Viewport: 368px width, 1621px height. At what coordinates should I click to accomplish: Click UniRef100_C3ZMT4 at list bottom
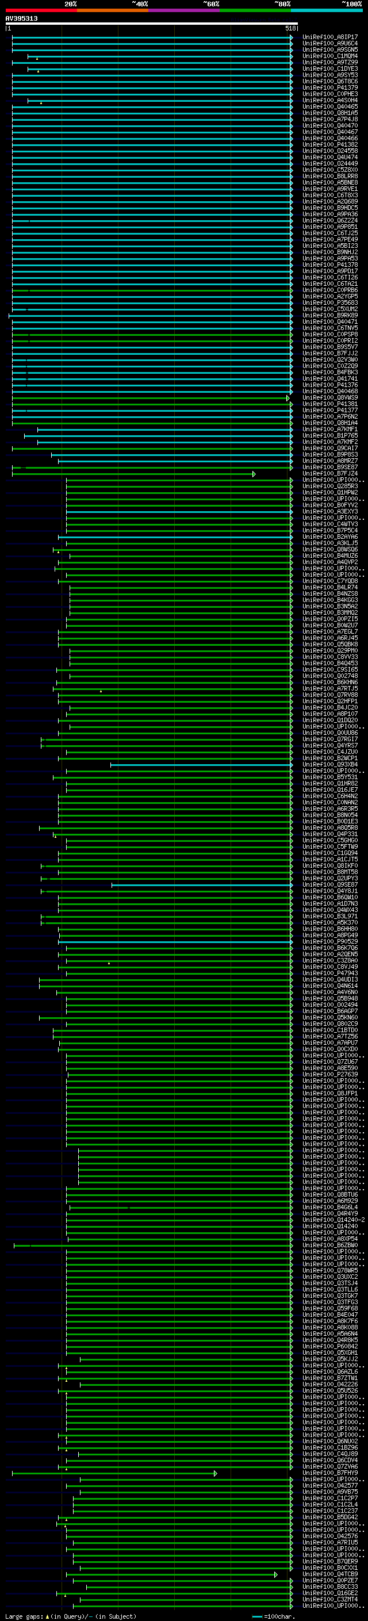click(x=330, y=1600)
